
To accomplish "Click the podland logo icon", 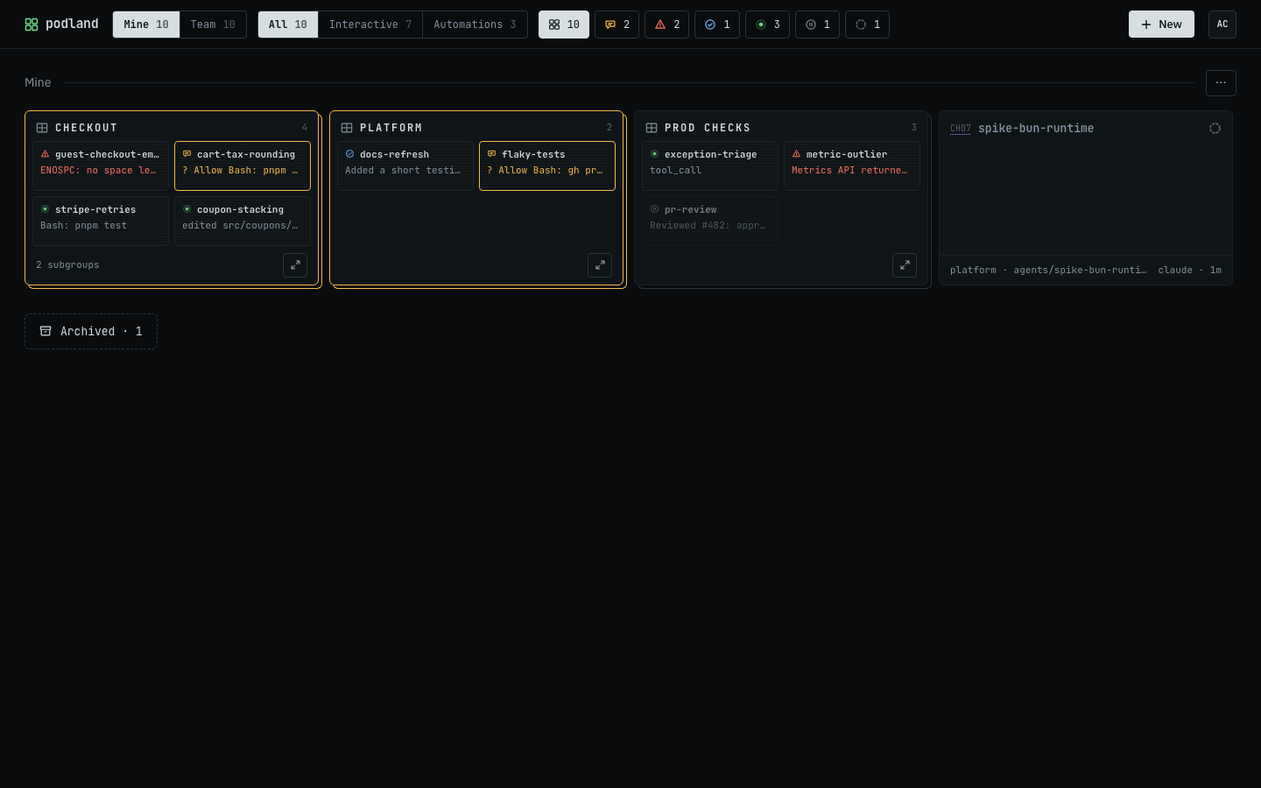I will click(32, 25).
